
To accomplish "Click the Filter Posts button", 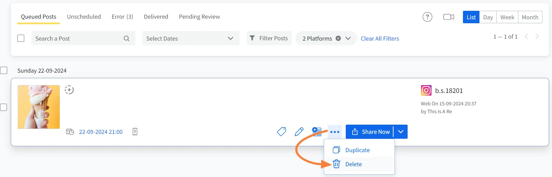I will point(269,38).
